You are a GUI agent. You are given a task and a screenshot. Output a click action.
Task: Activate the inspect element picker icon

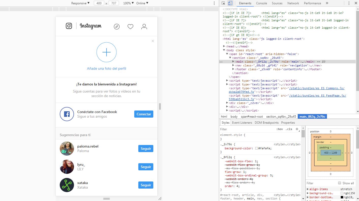(223, 3)
